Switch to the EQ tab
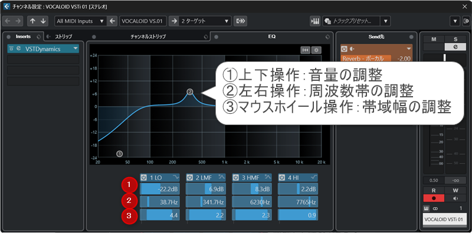This screenshot has height=233, width=472. tap(272, 37)
